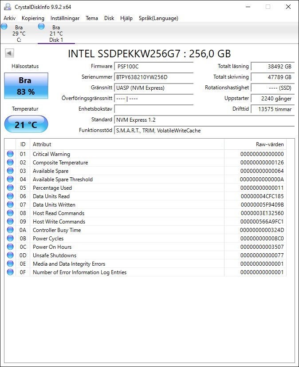Click the status orb for Critical Warning

[10, 154]
